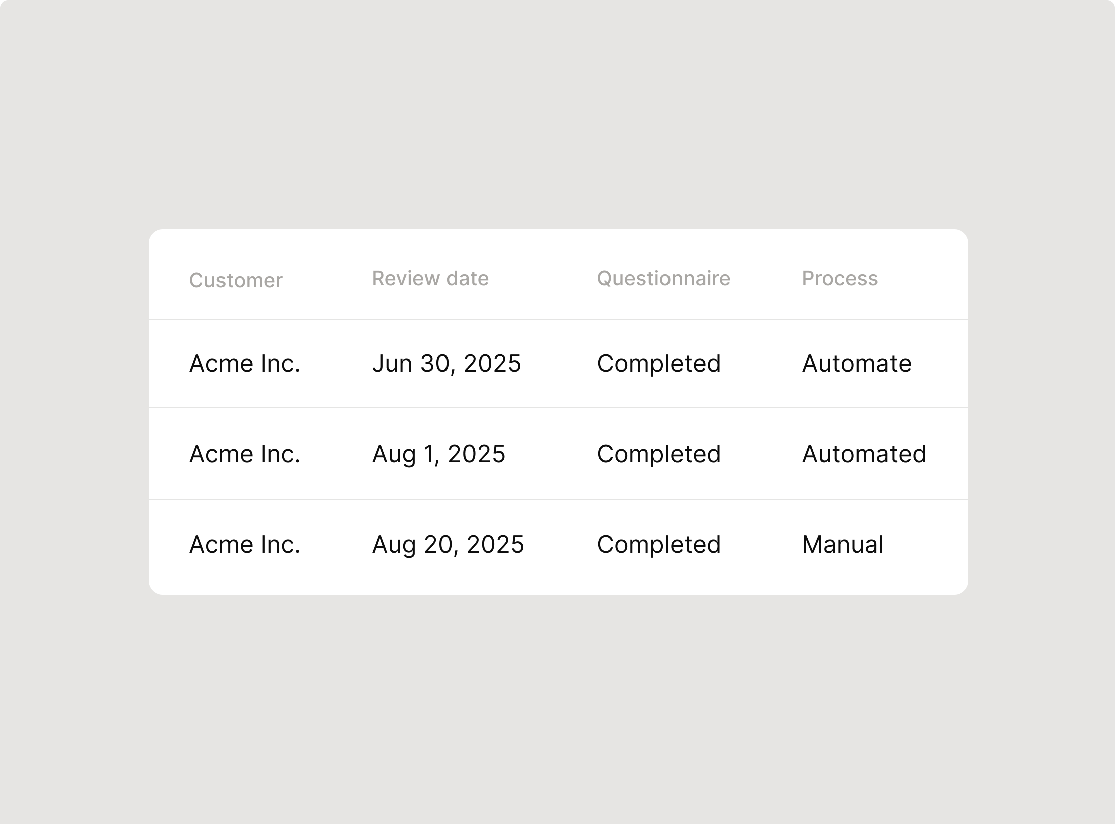Click Inc. in the last table row
The height and width of the screenshot is (824, 1115).
[280, 544]
